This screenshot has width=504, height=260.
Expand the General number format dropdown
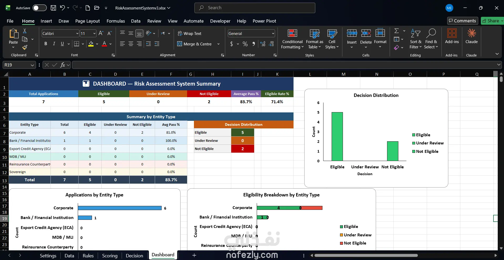pyautogui.click(x=273, y=33)
